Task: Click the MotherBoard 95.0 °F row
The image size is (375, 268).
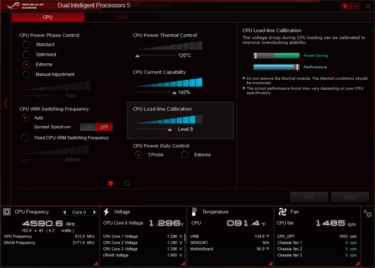Action: (x=230, y=249)
